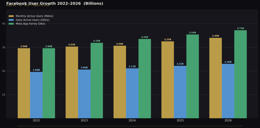Screen dimensions: 260x128
Task: Click the 2025 DAU bar labeled 2.22B
Action: pyautogui.click(x=180, y=92)
